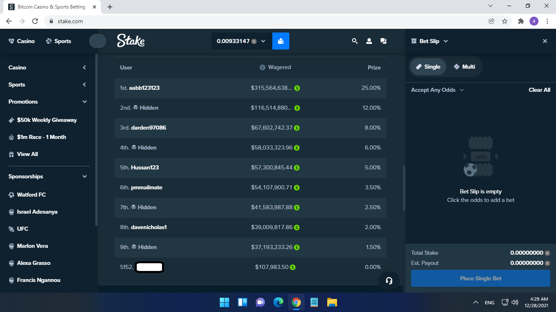Expand the Casino sidebar section
The image size is (556, 312).
(x=84, y=67)
